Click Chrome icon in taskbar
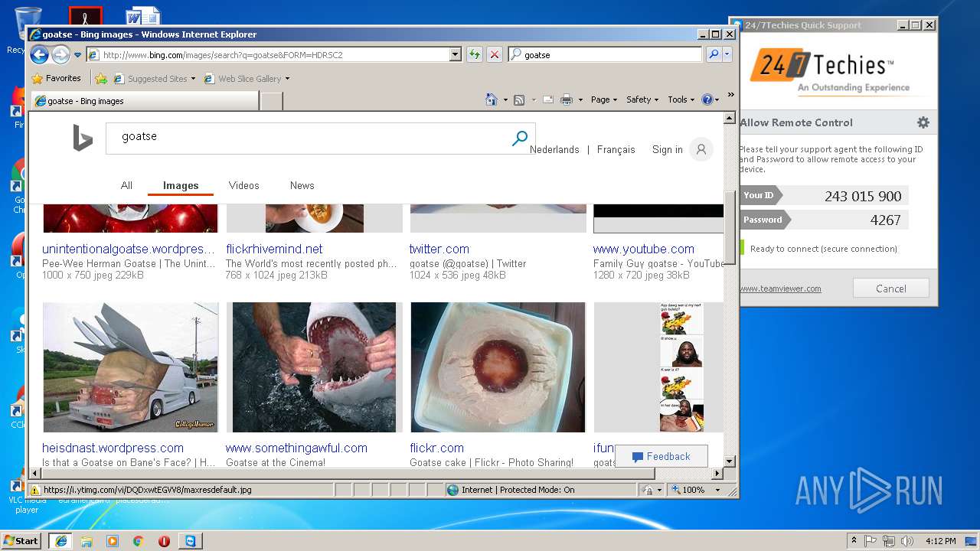 (x=139, y=541)
